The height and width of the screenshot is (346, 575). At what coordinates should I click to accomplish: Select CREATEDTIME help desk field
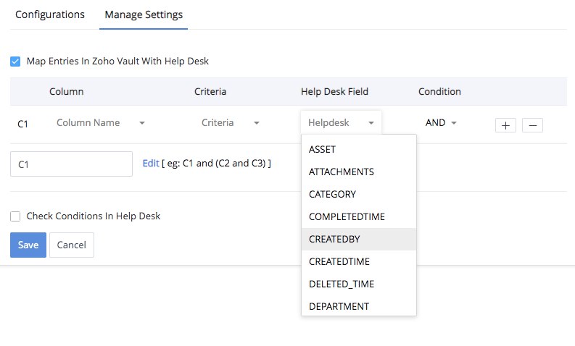tap(339, 261)
